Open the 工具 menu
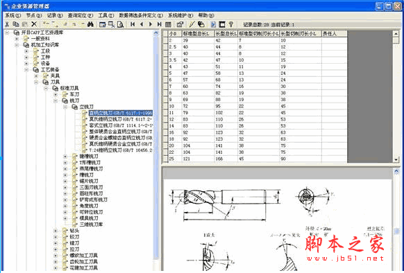This screenshot has width=404, height=273. point(106,15)
